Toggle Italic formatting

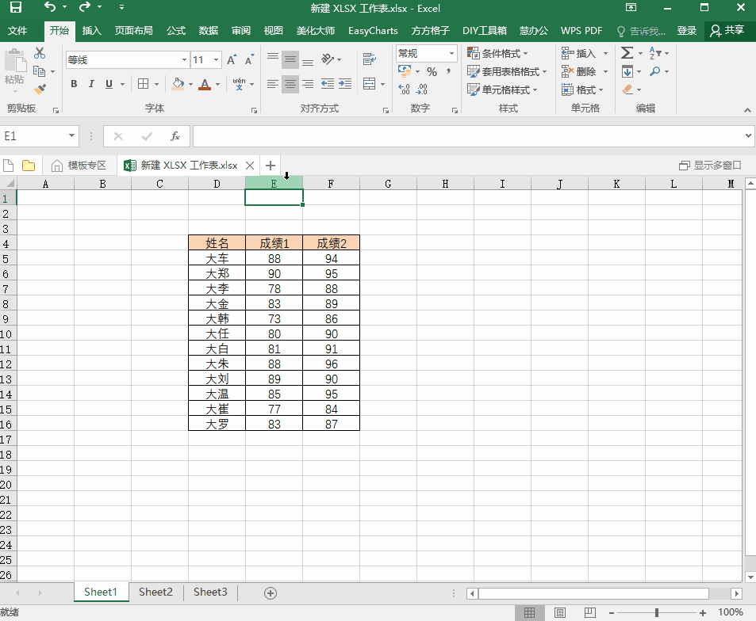[x=91, y=84]
